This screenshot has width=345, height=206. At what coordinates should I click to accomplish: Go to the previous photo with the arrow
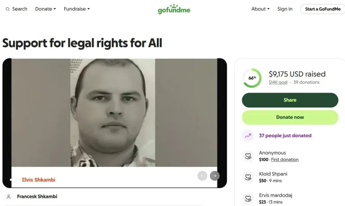click(203, 176)
